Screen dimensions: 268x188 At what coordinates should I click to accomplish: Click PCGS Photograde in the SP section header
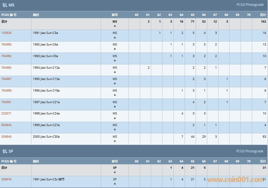click(x=250, y=151)
